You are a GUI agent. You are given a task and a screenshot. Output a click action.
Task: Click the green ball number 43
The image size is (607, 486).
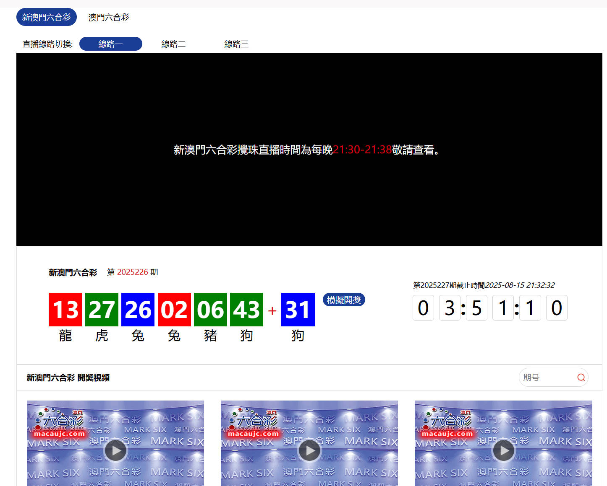tap(246, 310)
